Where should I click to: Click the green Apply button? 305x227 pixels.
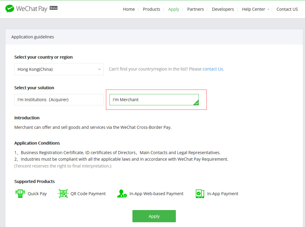tap(154, 216)
